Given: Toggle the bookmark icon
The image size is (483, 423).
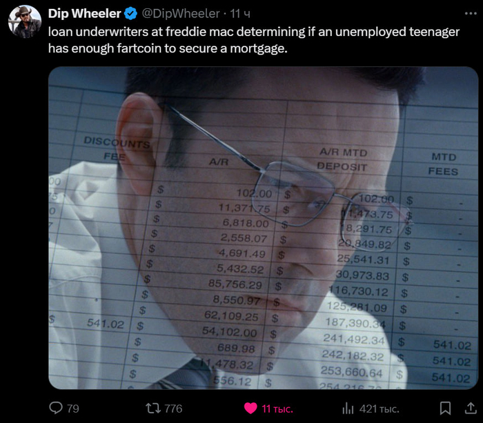Looking at the screenshot, I should click(x=445, y=409).
